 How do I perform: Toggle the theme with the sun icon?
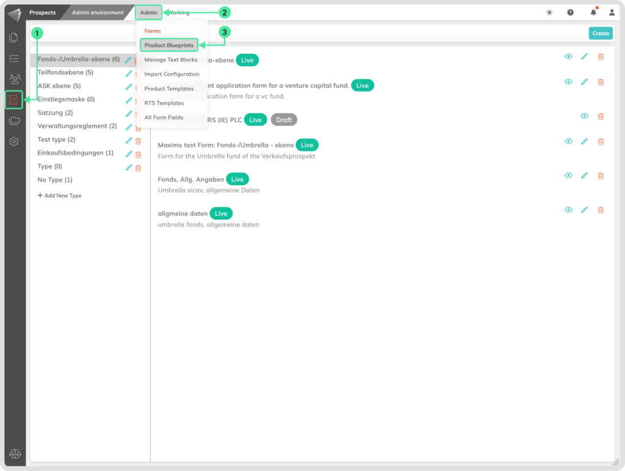pos(549,11)
